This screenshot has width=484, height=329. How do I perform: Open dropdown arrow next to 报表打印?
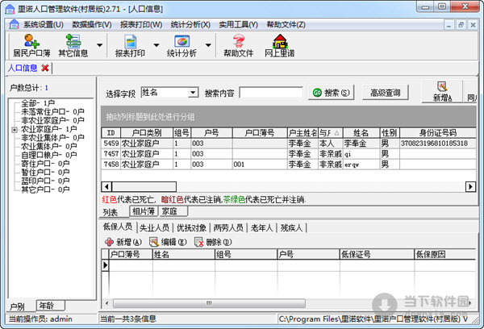(156, 45)
